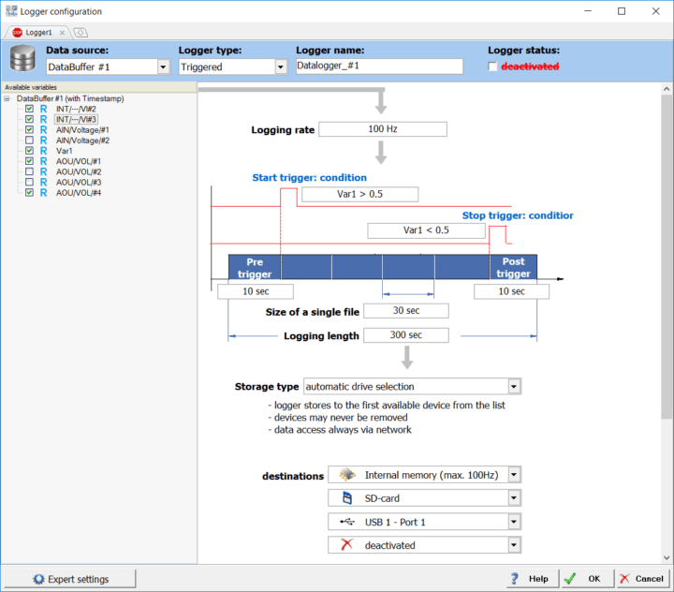This screenshot has height=592, width=674.
Task: Open the deactivated destination dropdown
Action: pyautogui.click(x=514, y=545)
